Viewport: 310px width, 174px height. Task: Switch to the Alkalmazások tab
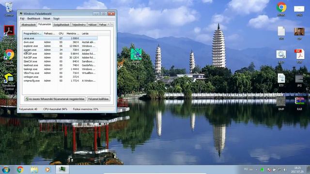point(29,25)
